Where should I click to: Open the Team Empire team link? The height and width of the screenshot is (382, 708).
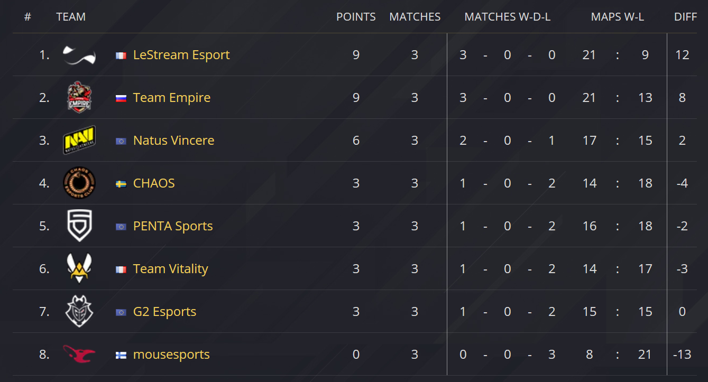point(172,98)
